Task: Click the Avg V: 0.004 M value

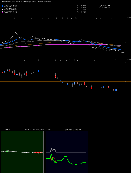Action: pos(104,6)
